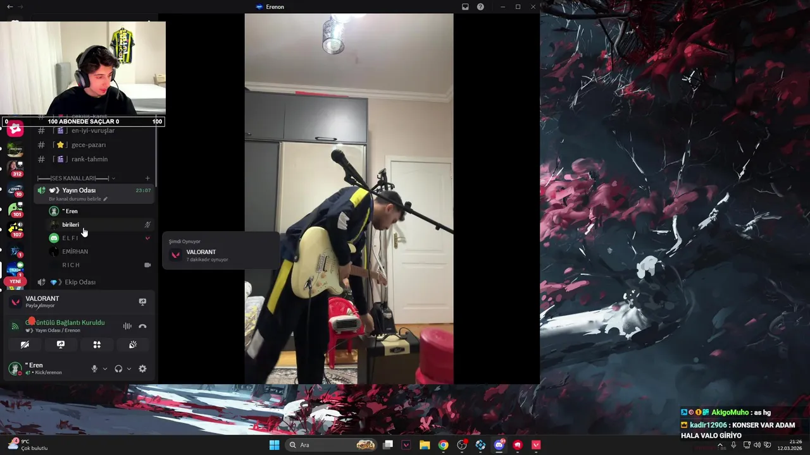810x455 pixels.
Task: Start screen share in voice panel
Action: point(61,344)
